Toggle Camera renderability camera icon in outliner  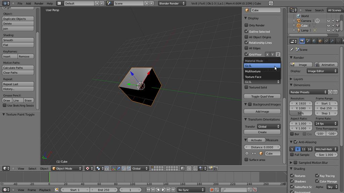pyautogui.click(x=338, y=21)
